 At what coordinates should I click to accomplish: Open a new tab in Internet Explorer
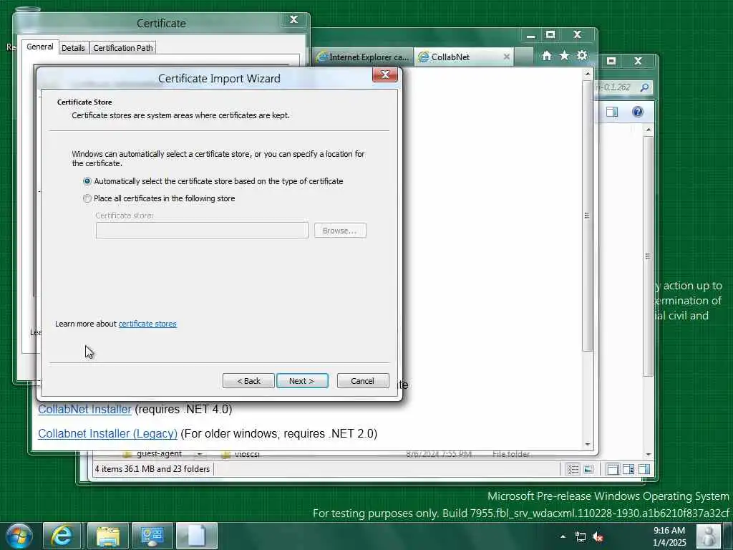(523, 57)
